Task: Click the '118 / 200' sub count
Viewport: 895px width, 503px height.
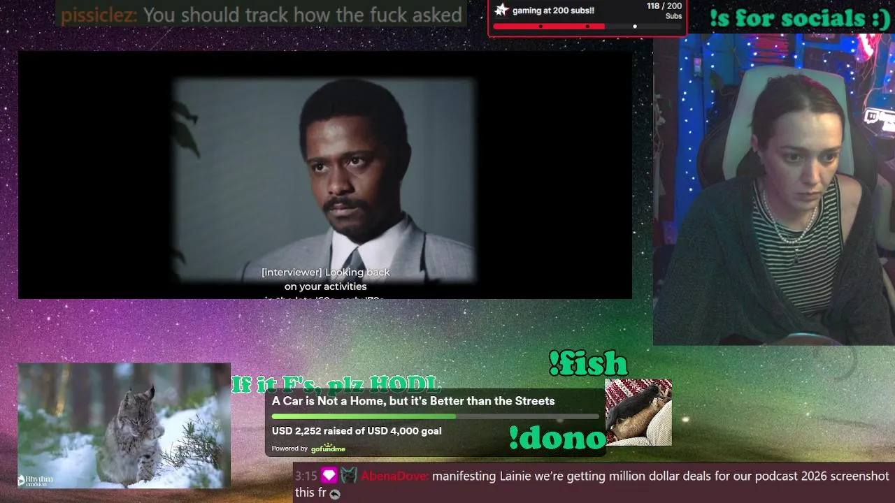Action: [664, 6]
